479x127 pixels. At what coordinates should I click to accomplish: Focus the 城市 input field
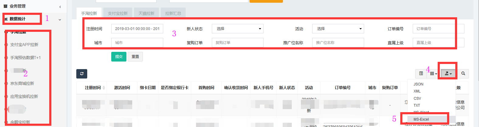click(x=137, y=43)
